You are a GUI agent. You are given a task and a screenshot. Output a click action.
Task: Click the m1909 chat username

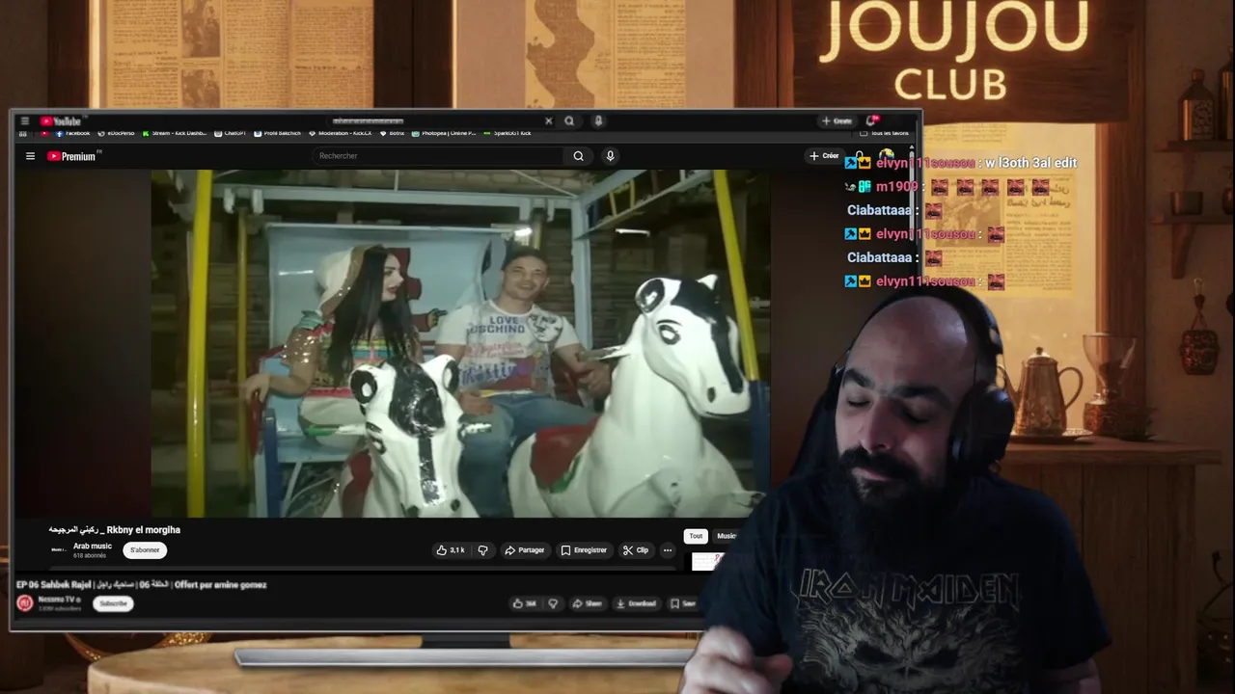click(897, 187)
